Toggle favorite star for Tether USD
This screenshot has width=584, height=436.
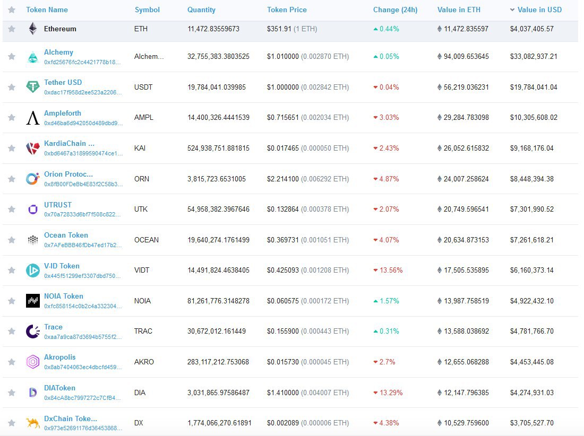12,87
